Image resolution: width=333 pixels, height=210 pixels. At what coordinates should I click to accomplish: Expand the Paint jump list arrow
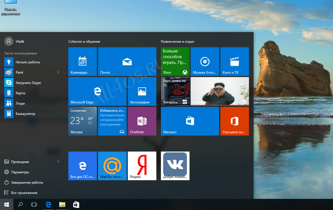58,72
